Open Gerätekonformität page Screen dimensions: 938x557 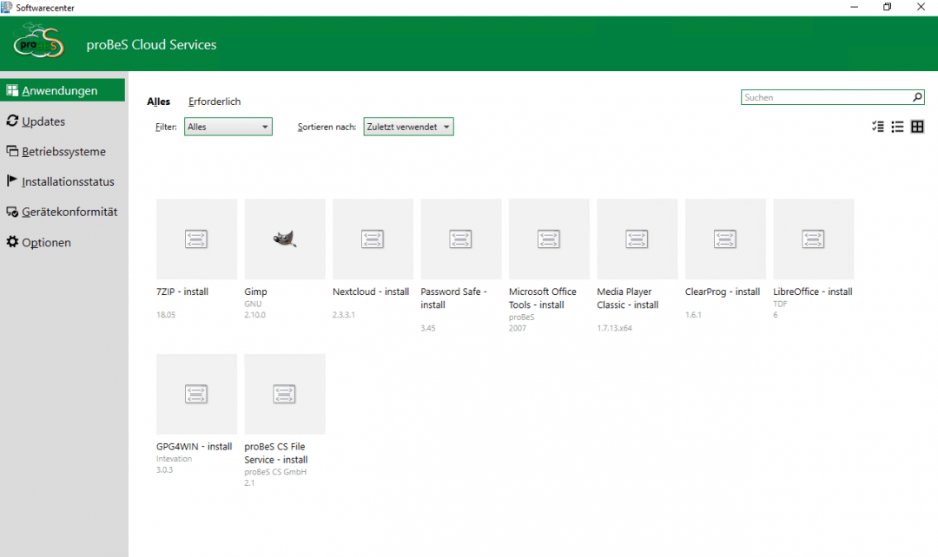63,213
